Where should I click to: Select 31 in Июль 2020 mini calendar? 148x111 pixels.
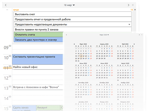(x=107, y=78)
